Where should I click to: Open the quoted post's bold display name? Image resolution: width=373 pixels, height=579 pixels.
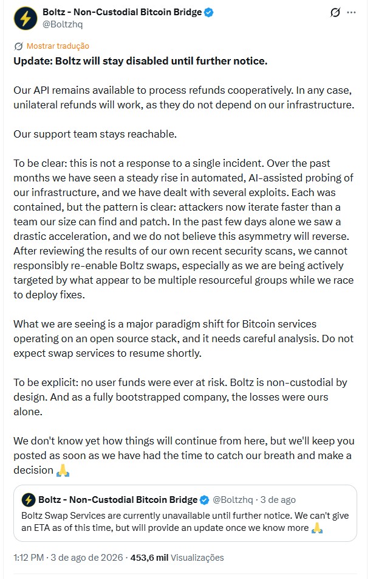tap(118, 500)
